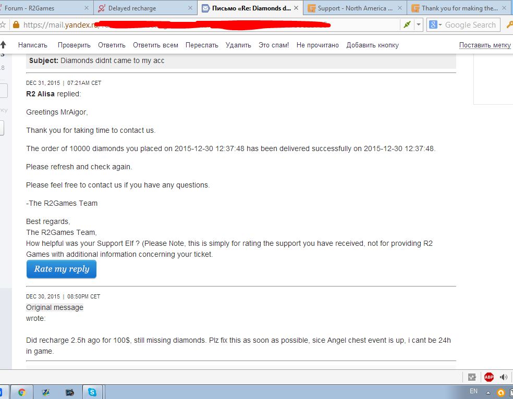Click the Rate my reply button
This screenshot has width=513, height=399.
click(62, 269)
